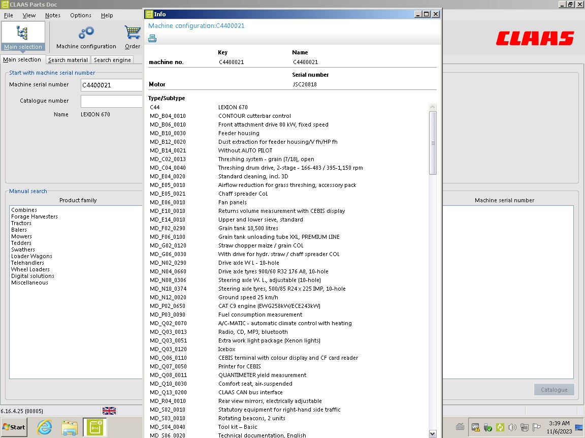Click the Fan panels row

coord(288,202)
